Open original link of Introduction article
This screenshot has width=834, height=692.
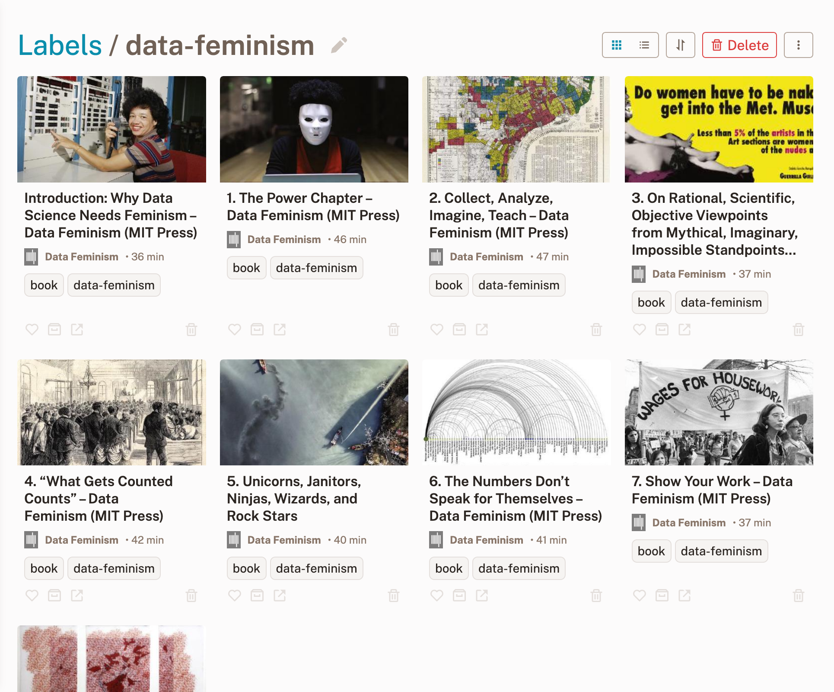77,330
